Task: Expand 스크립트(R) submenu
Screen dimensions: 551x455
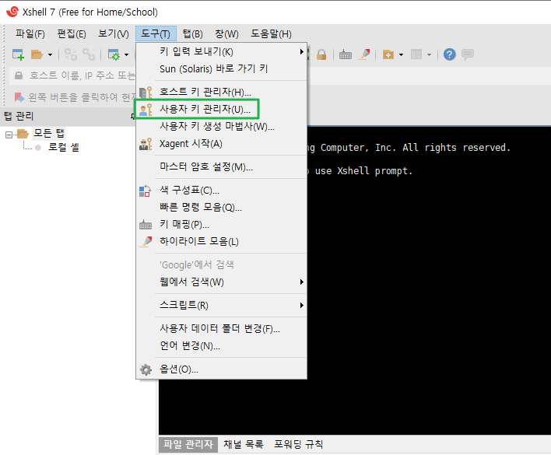Action: [221, 305]
